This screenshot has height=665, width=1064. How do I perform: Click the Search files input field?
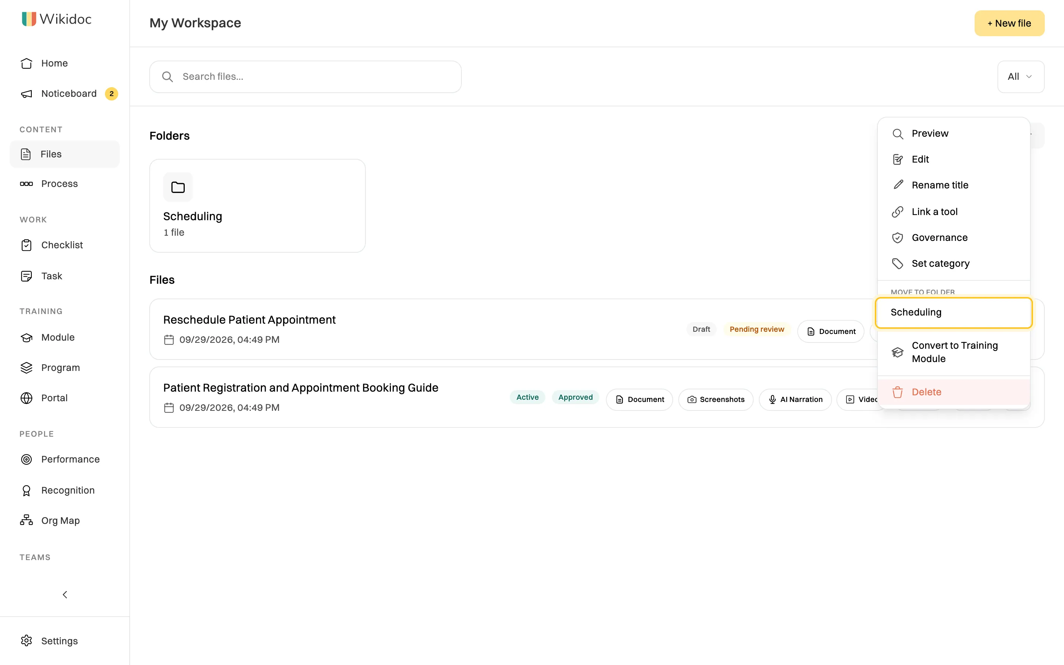[x=305, y=77]
